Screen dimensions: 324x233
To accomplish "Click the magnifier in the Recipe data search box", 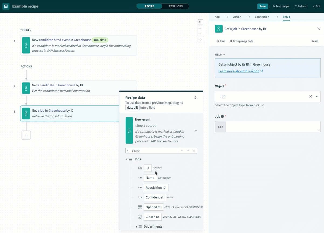I will 129,150.
